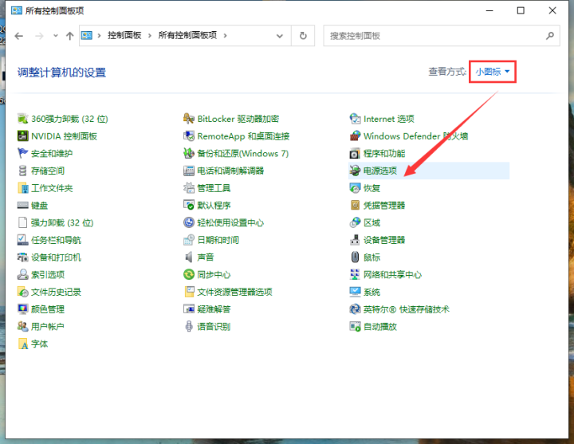Click the 电源选项 icon
The image size is (574, 444).
click(355, 171)
